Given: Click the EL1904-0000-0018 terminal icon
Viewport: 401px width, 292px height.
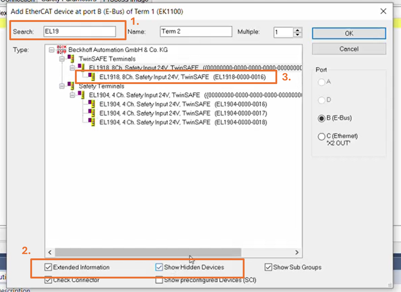Looking at the screenshot, I should coord(92,122).
